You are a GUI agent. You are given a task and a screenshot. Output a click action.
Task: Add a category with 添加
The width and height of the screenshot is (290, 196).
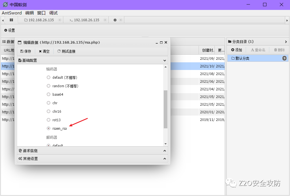[237, 50]
